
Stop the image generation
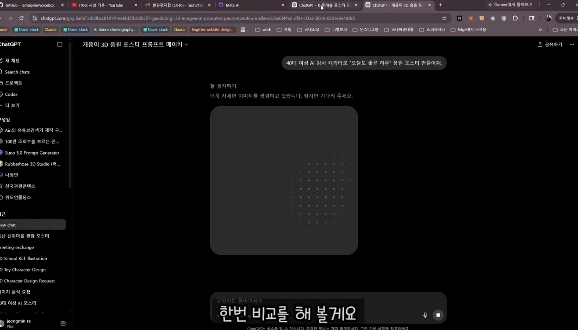click(438, 315)
